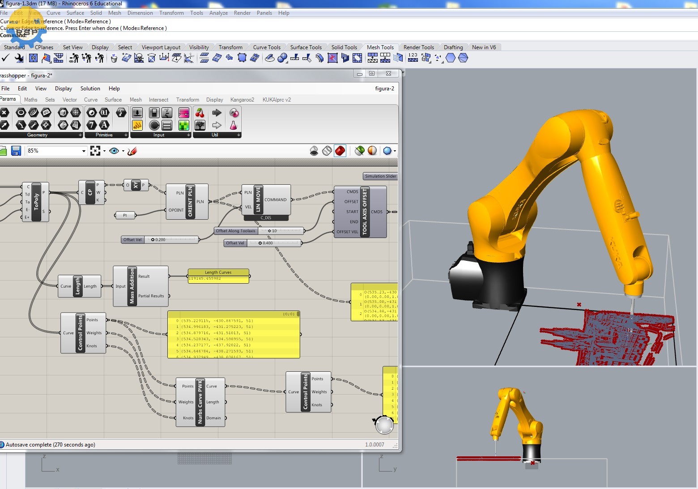The image size is (698, 489).
Task: Toggle preview for selected objects only
Action: tap(359, 151)
